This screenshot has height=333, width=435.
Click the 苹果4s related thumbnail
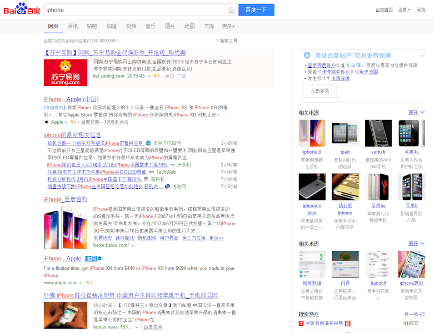[x=412, y=133]
